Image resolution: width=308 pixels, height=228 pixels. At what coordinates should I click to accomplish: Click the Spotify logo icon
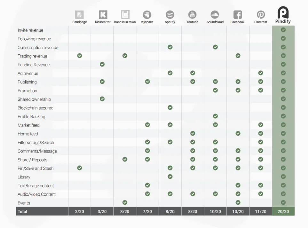pyautogui.click(x=170, y=15)
